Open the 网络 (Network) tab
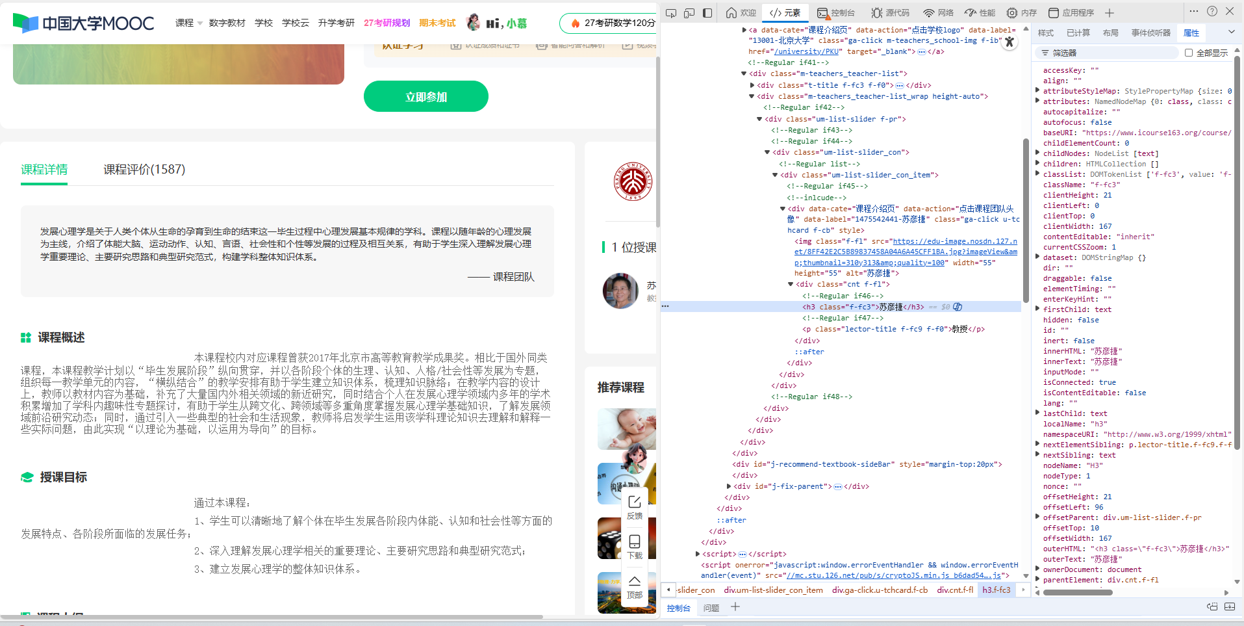The width and height of the screenshot is (1244, 626). (x=939, y=12)
